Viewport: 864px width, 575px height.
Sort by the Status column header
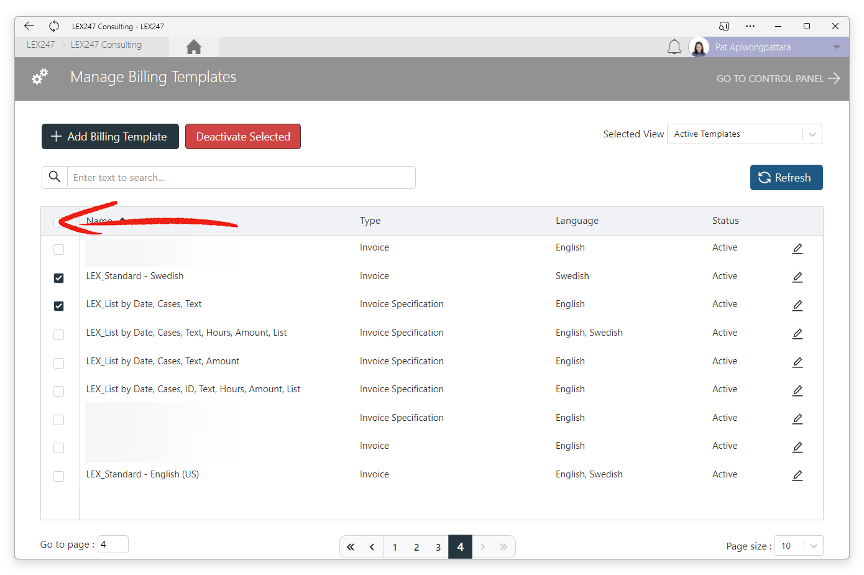tap(725, 221)
